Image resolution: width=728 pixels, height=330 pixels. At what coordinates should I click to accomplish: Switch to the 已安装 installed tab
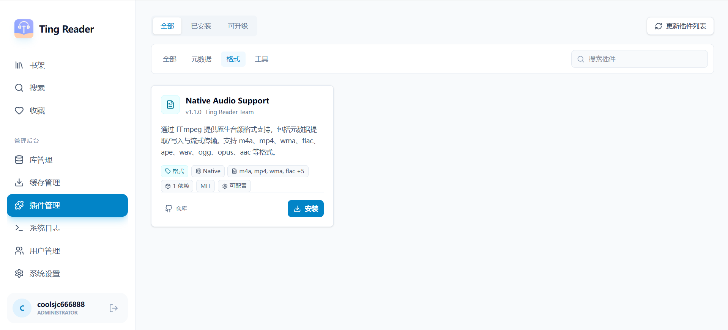click(201, 26)
